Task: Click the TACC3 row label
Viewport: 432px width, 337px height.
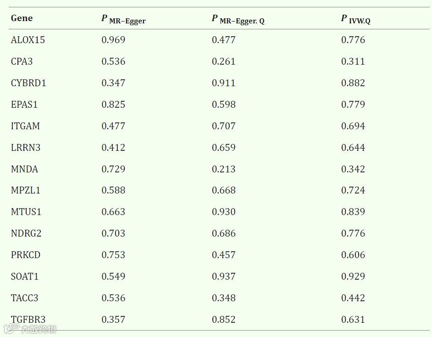Action: pos(24,298)
